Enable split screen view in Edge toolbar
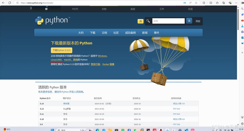The width and height of the screenshot is (244, 131). 211,3
